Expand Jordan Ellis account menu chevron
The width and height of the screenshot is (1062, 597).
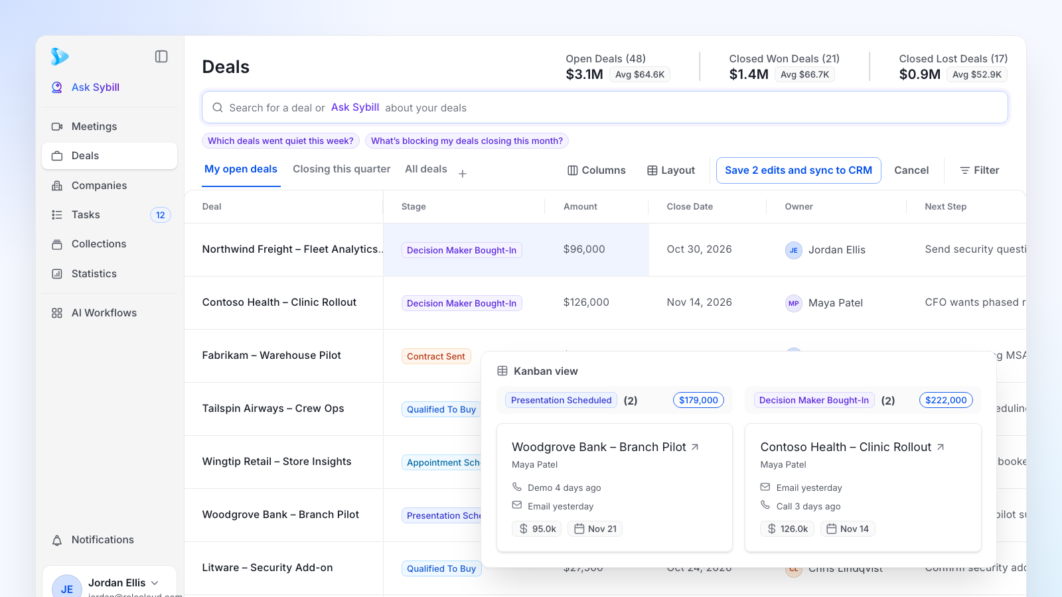point(155,582)
